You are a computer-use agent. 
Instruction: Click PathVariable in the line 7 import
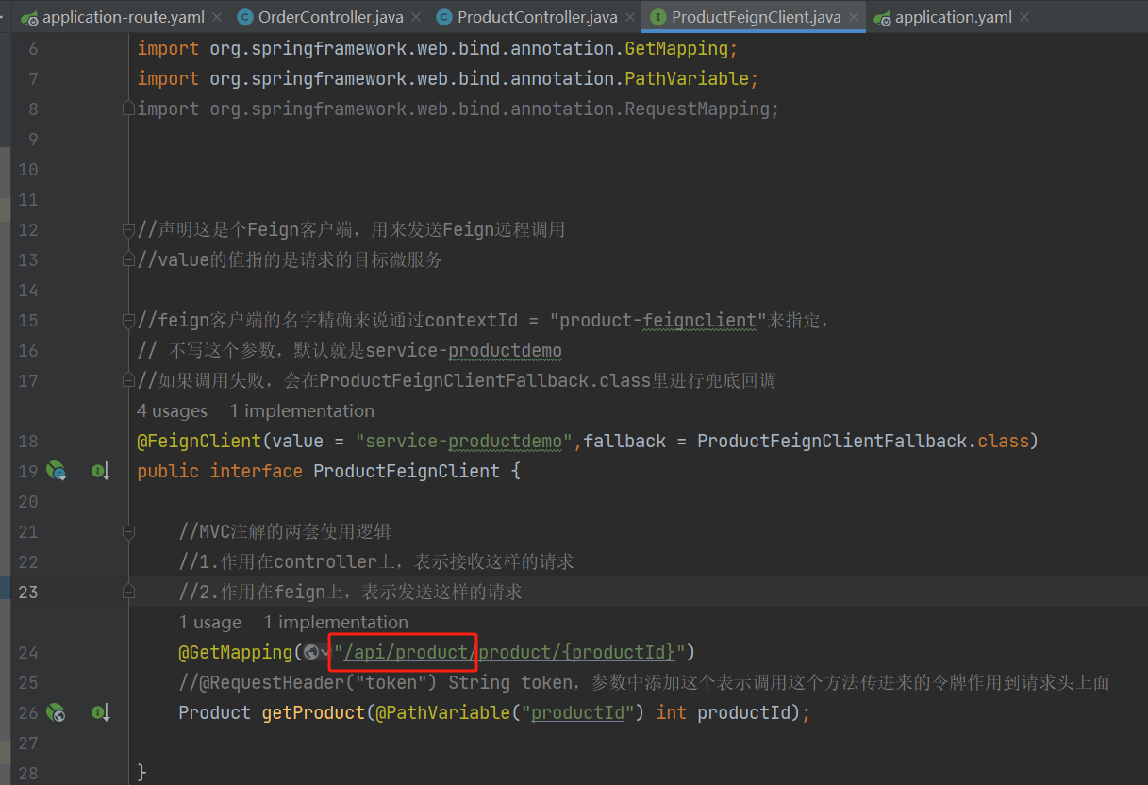687,78
